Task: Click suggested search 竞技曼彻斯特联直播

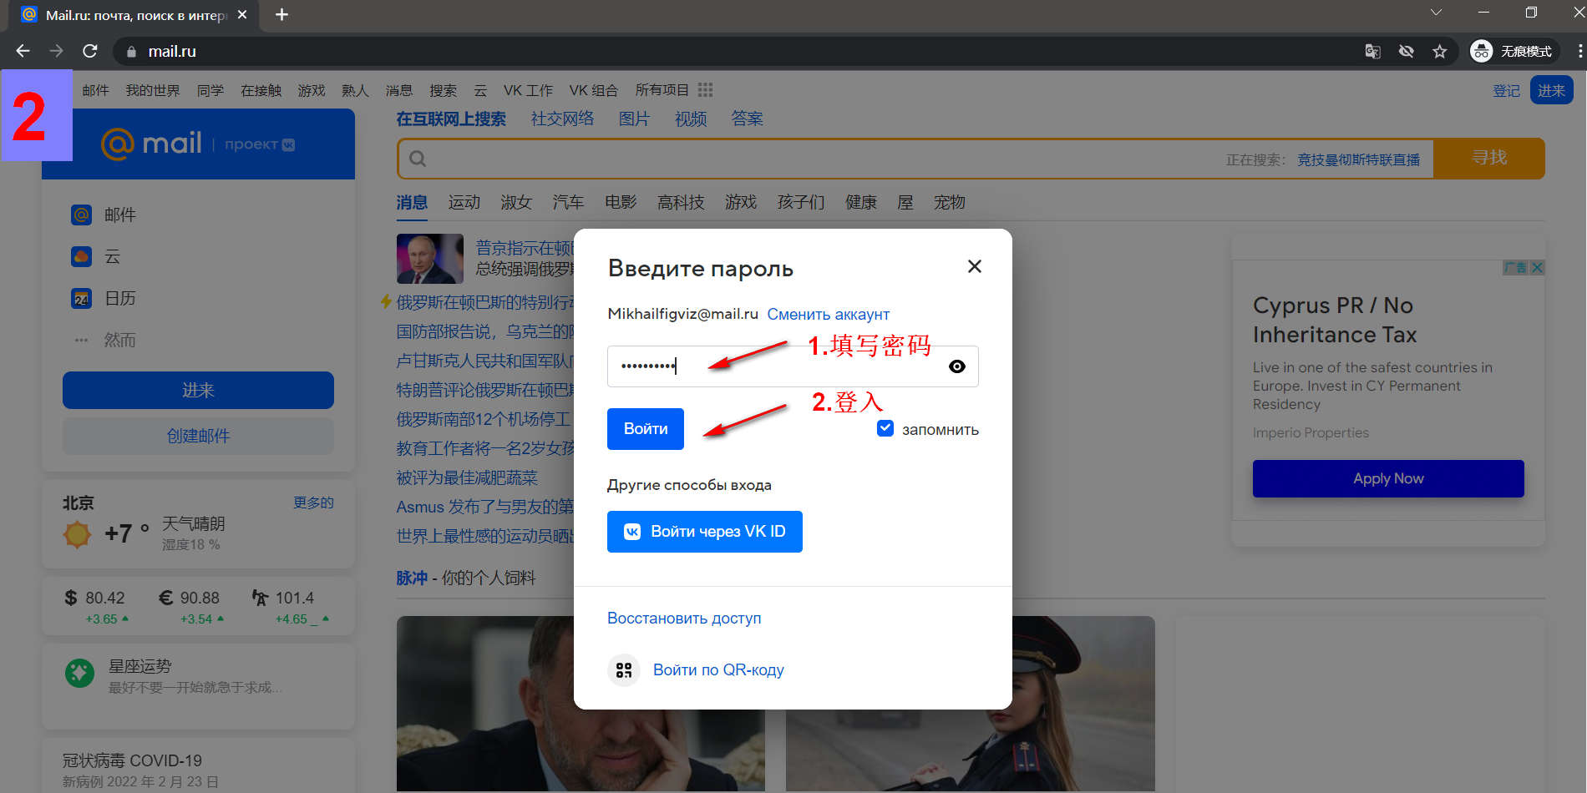Action: [1358, 159]
